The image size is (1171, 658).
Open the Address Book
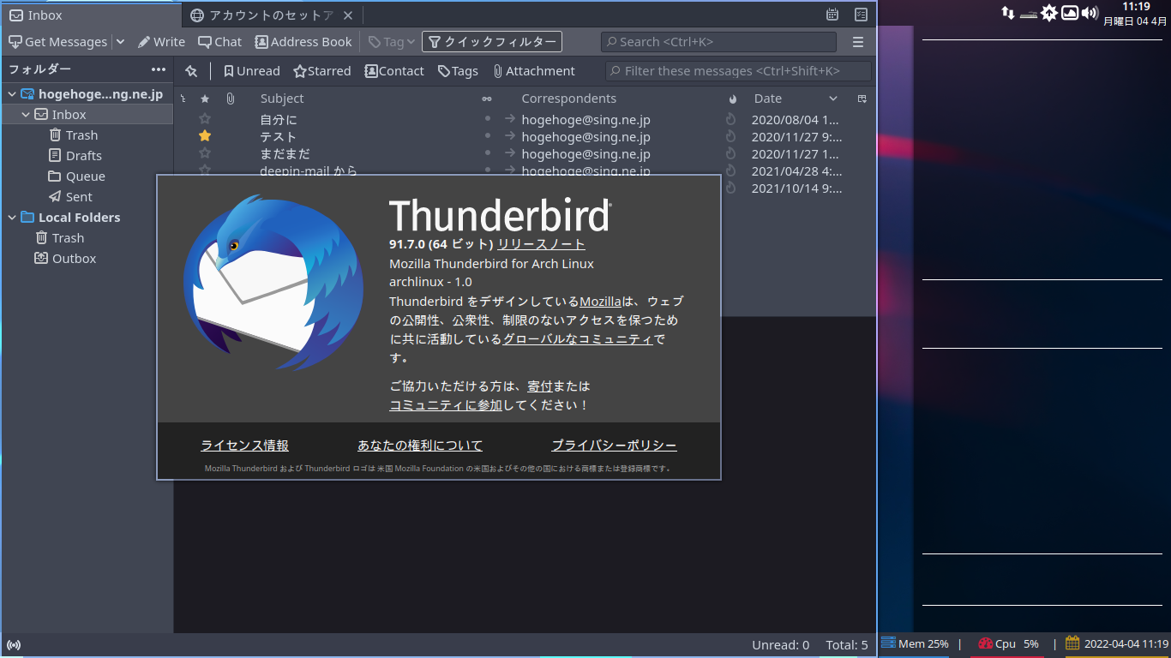point(303,41)
